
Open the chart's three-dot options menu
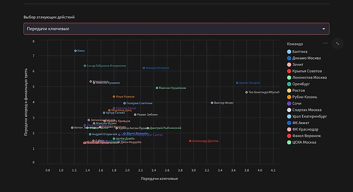click(325, 43)
